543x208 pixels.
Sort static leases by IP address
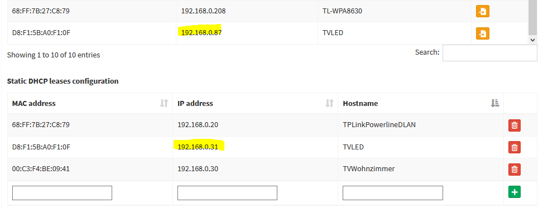(329, 103)
